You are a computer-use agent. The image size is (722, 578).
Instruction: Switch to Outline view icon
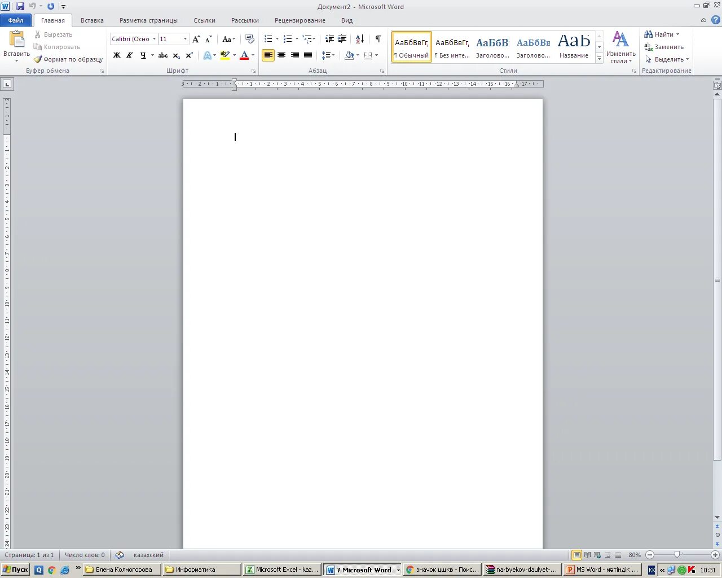pos(607,555)
